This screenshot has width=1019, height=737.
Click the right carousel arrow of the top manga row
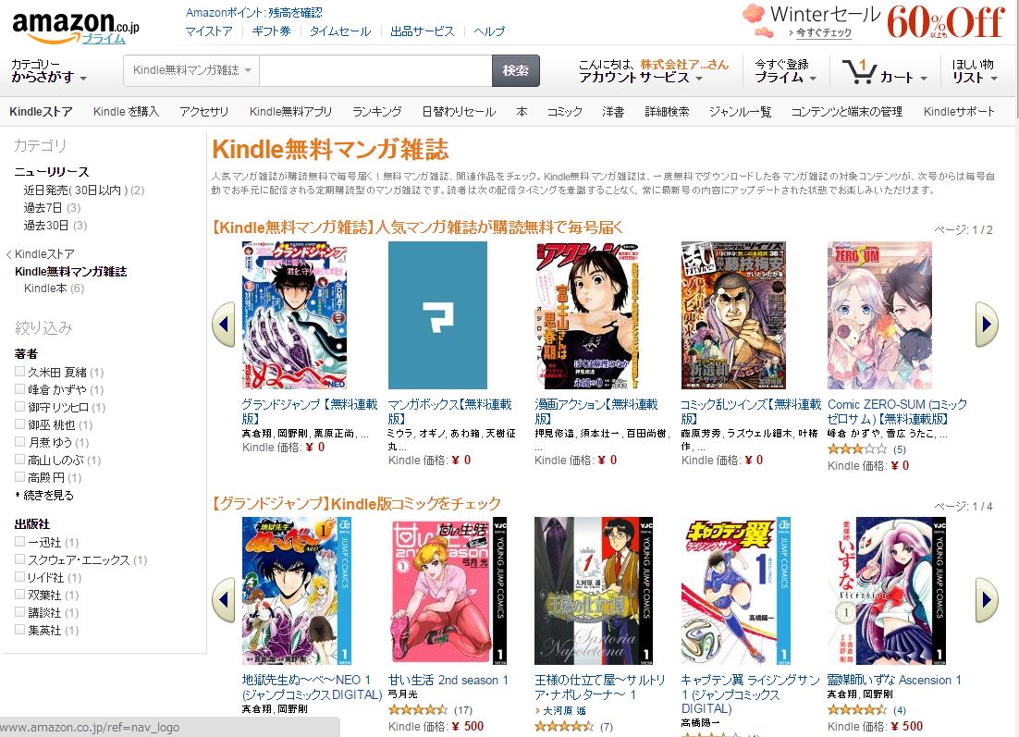(987, 324)
